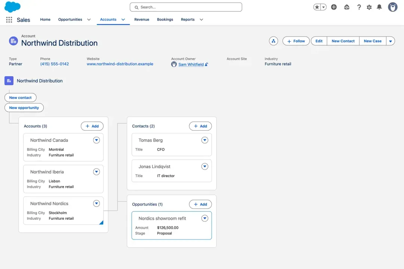Select the Accounts tab
The width and height of the screenshot is (404, 269).
108,19
